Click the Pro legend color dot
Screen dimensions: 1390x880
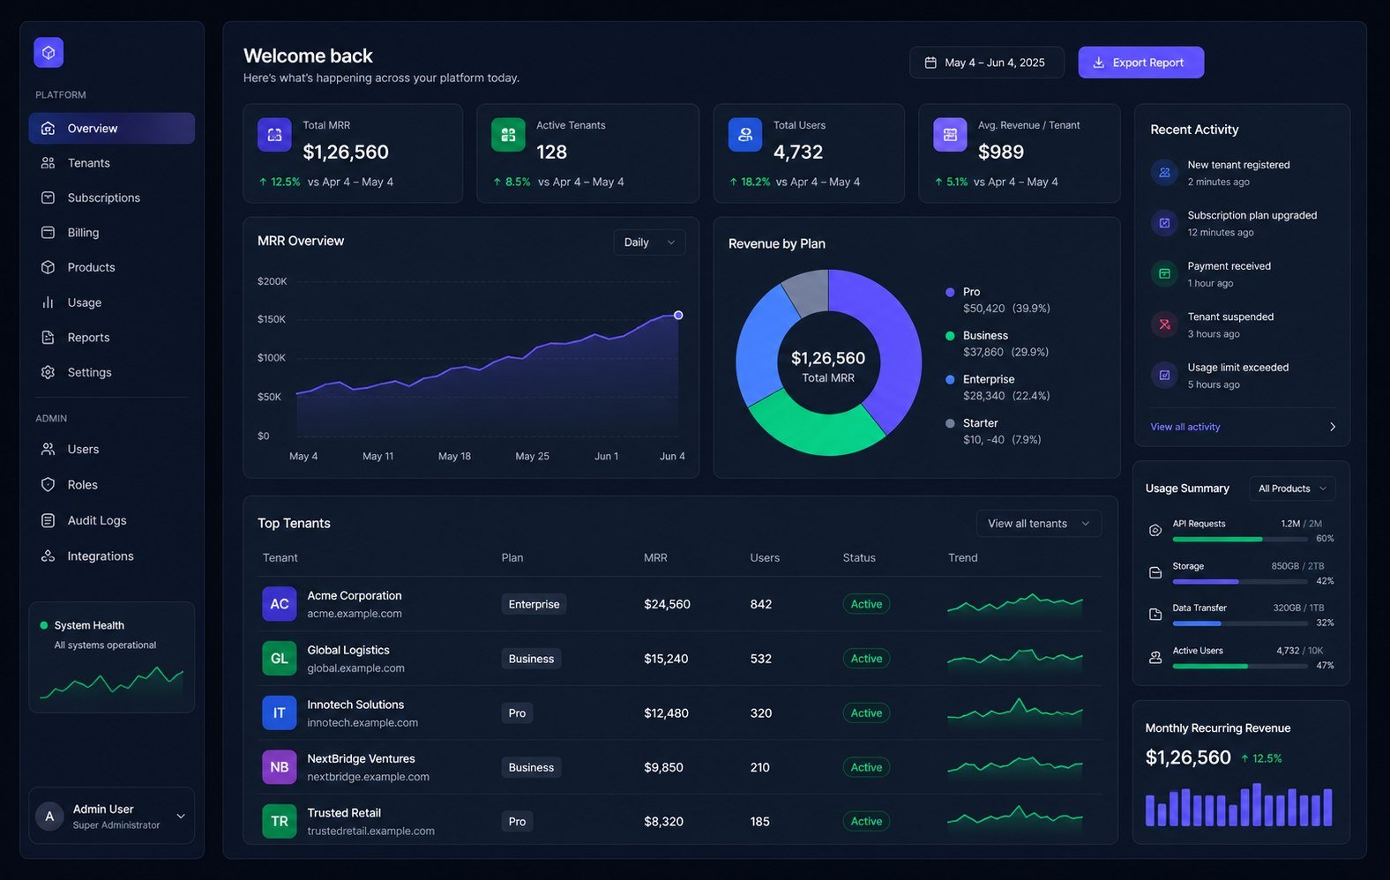point(950,292)
